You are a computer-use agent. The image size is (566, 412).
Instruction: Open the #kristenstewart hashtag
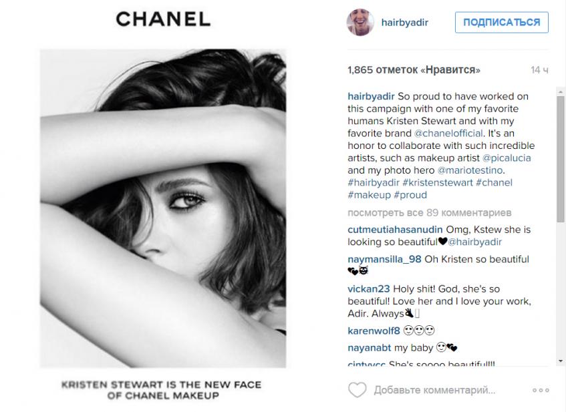coord(438,182)
